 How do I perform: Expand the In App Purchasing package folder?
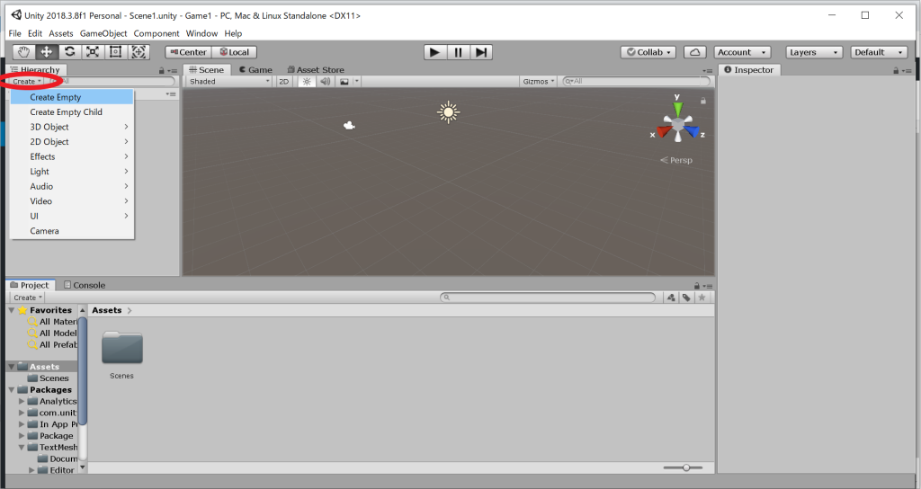click(22, 424)
